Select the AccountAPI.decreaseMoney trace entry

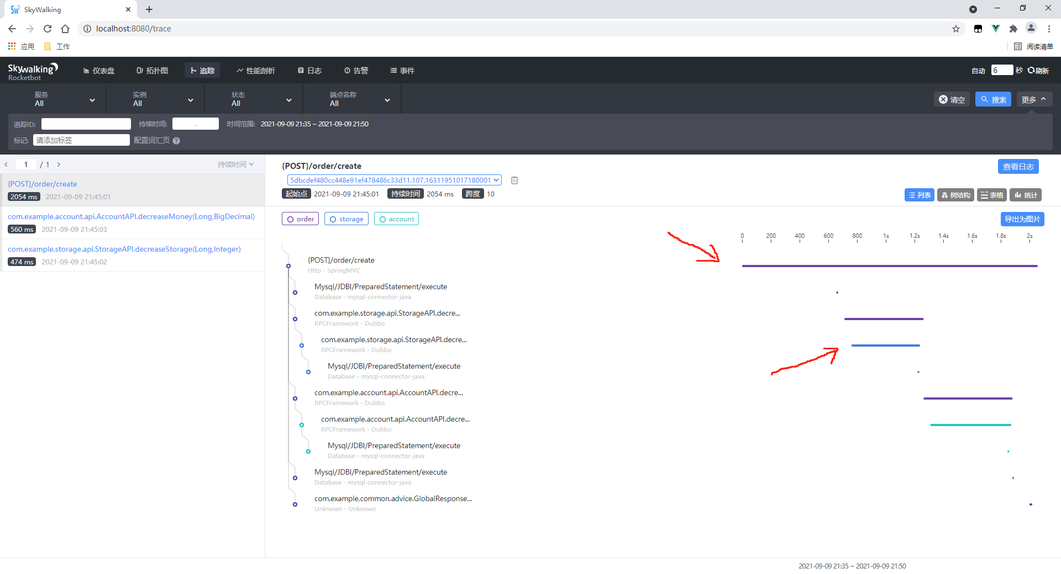[x=133, y=222]
